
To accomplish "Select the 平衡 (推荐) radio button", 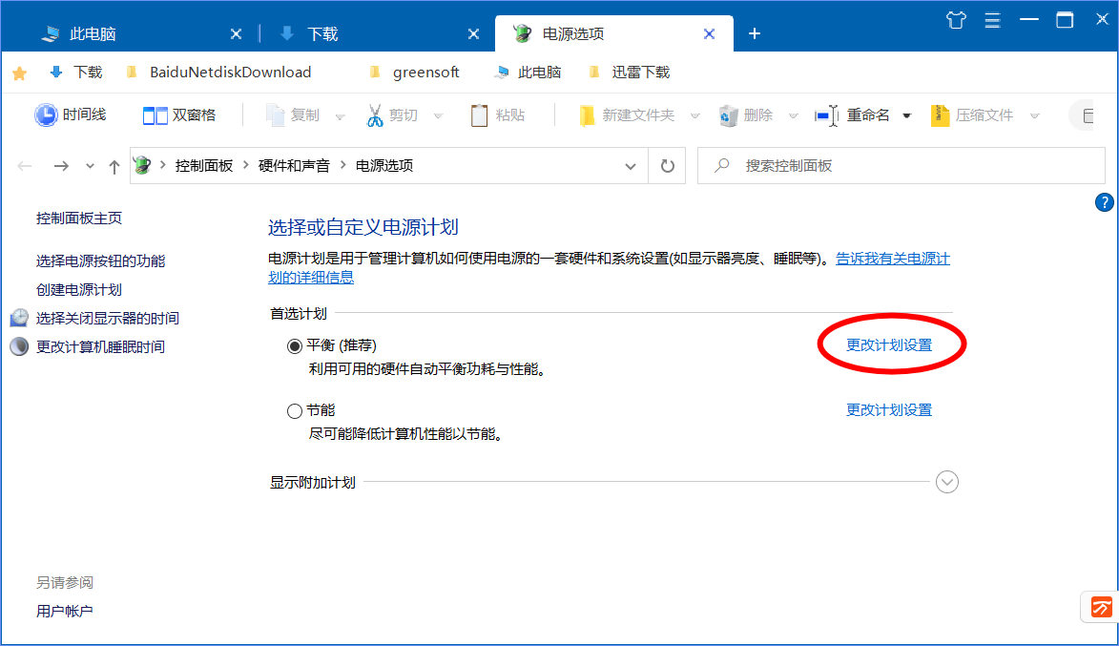I will click(295, 345).
